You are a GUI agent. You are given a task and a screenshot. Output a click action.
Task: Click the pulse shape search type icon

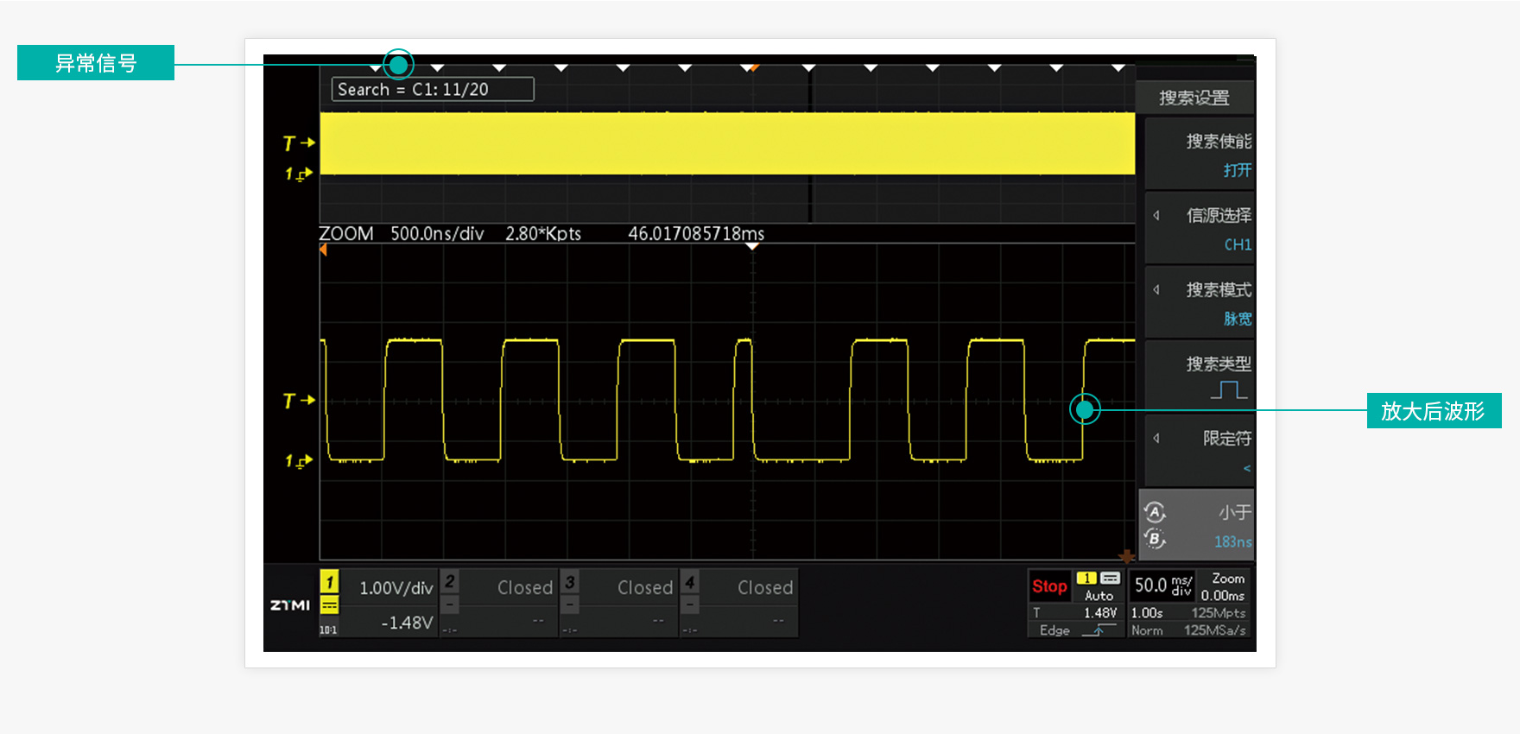click(x=1228, y=390)
